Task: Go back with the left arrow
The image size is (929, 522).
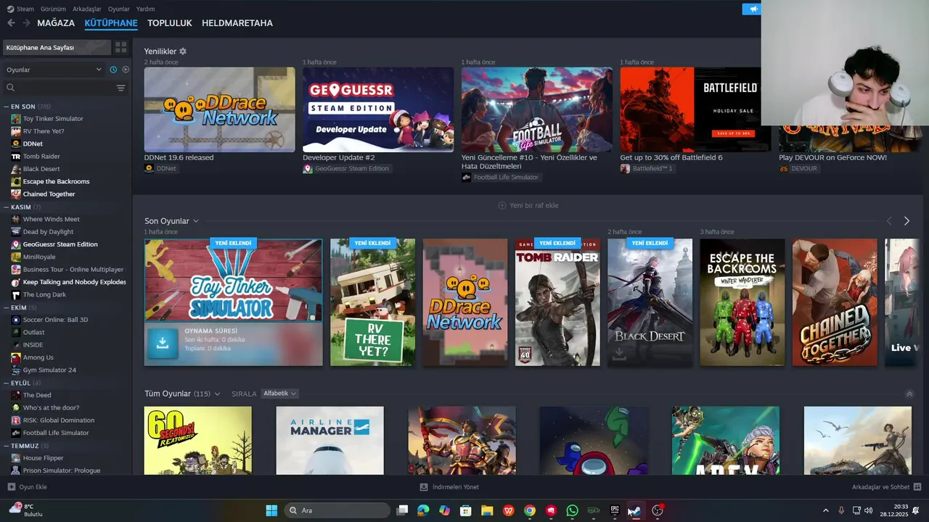Action: point(11,23)
